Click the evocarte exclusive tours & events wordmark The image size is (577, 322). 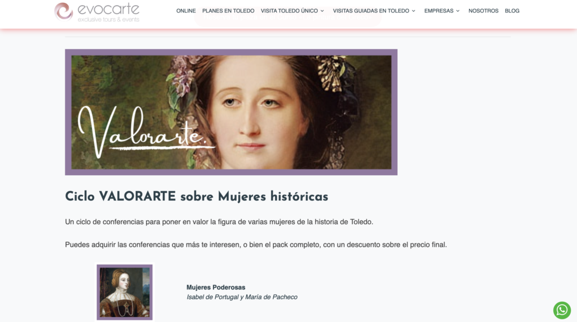point(109,12)
